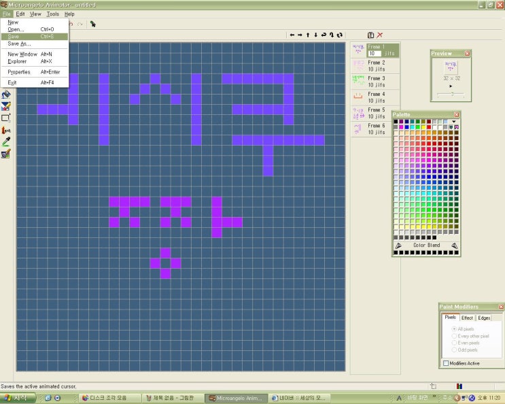
Task: Select the Every other pixel radio option
Action: pyautogui.click(x=455, y=336)
